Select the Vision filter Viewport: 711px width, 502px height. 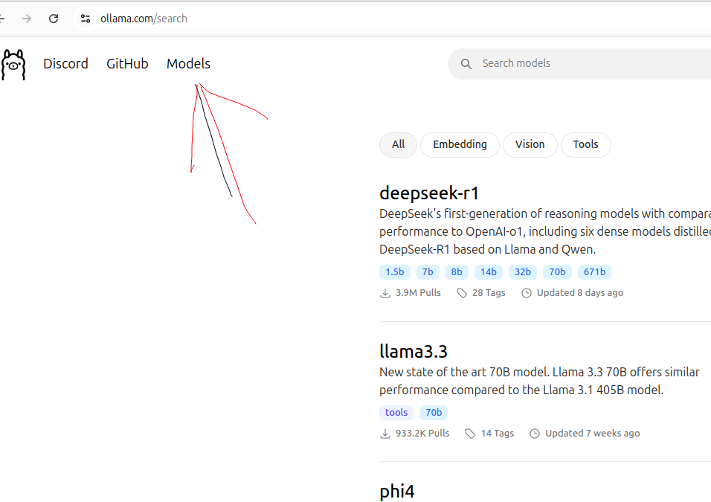(530, 145)
